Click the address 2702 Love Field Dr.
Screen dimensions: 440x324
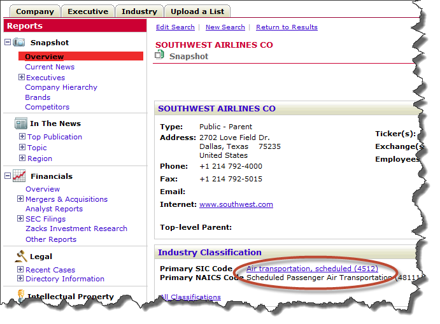(x=234, y=137)
